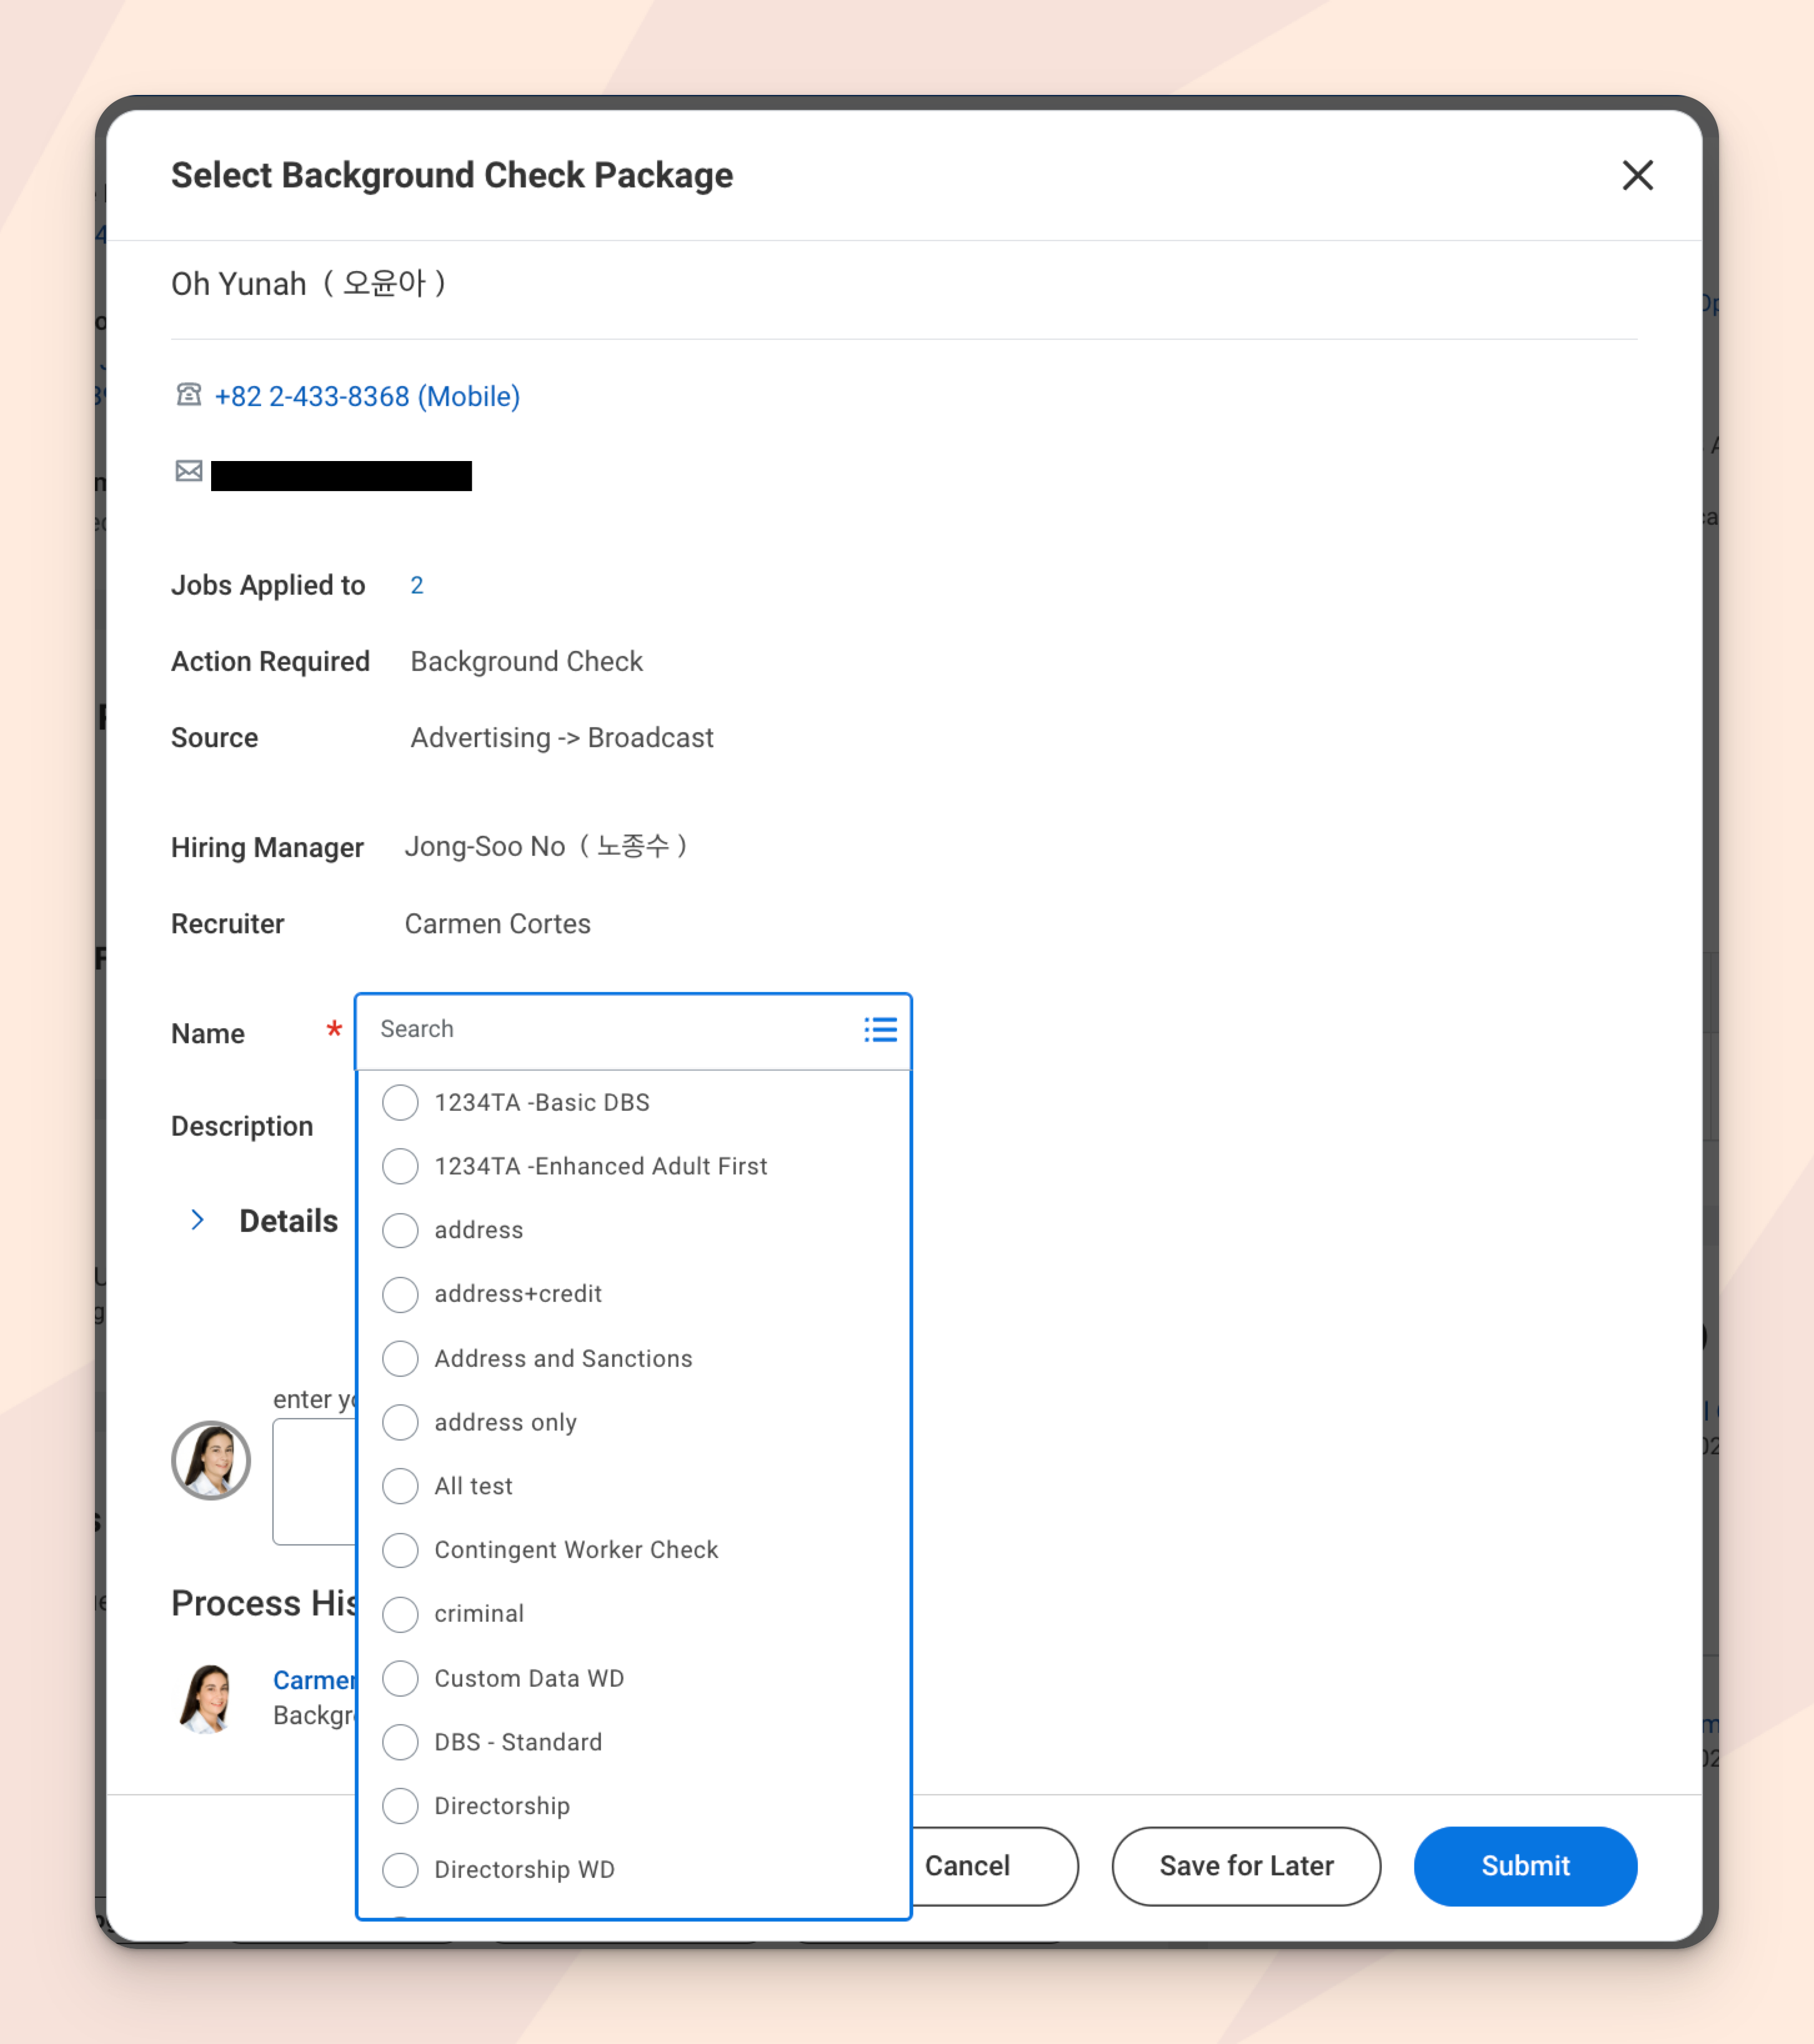Click the Details section heading
The image size is (1814, 2044).
[x=288, y=1221]
